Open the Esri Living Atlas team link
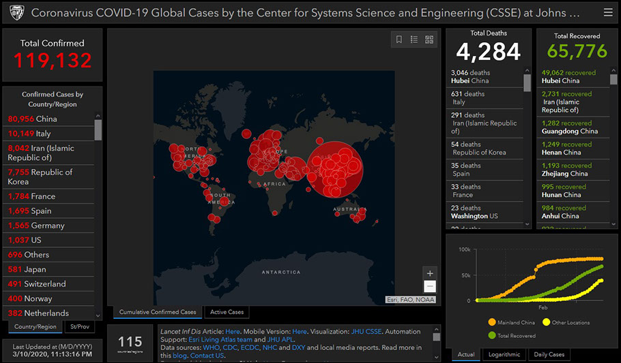 [x=220, y=339]
